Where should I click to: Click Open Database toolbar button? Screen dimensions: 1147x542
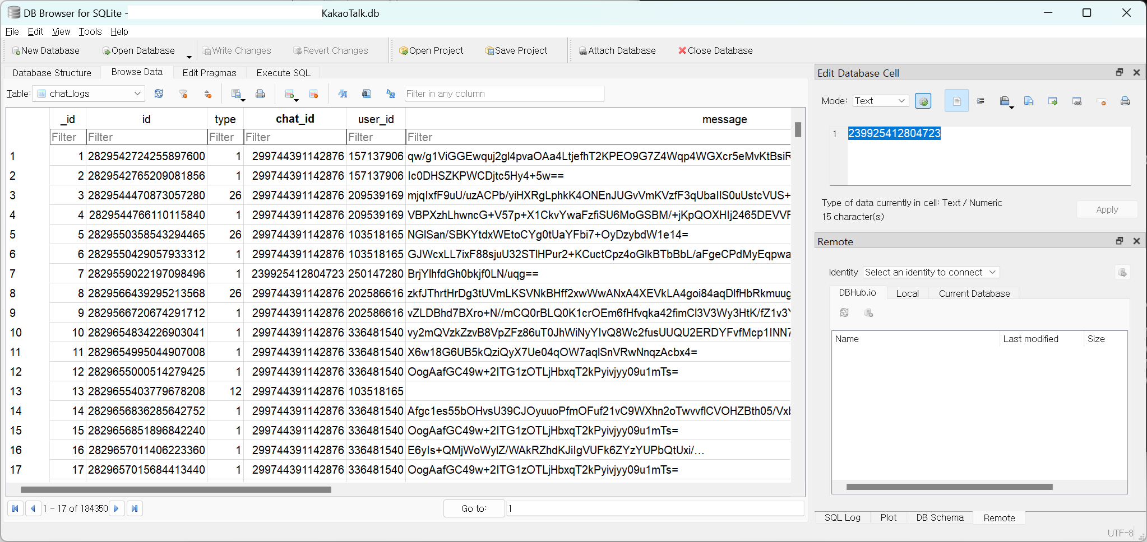(138, 50)
